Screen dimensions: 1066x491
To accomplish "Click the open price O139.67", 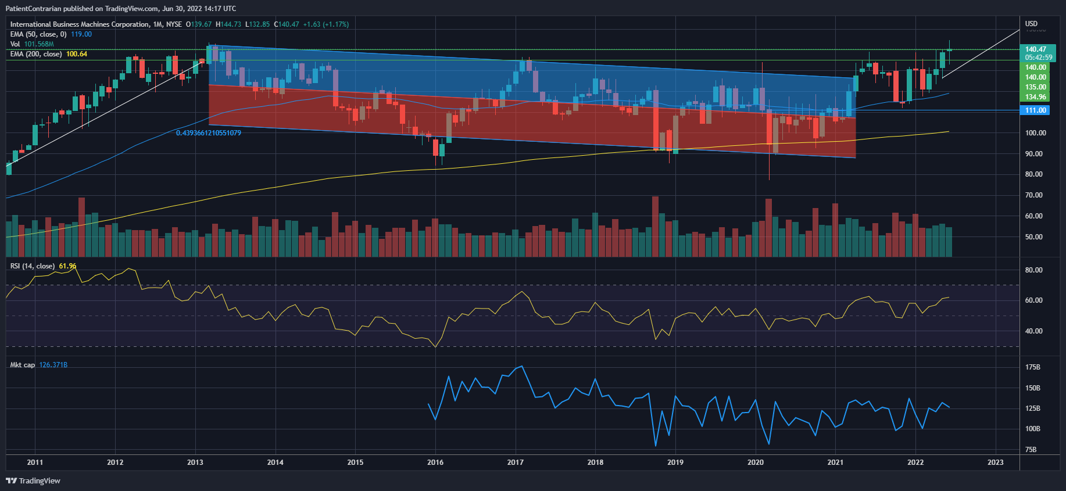I will click(x=199, y=24).
